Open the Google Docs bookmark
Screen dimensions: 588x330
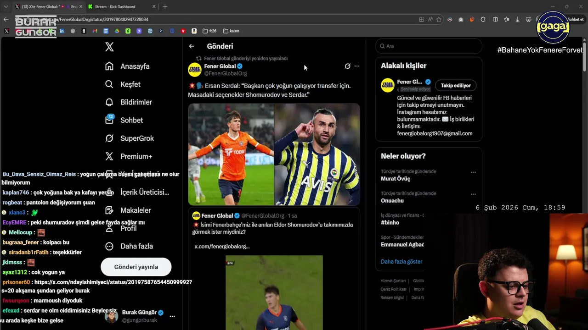pos(106,31)
